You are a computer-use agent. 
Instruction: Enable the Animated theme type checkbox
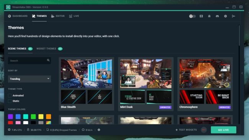(10, 96)
